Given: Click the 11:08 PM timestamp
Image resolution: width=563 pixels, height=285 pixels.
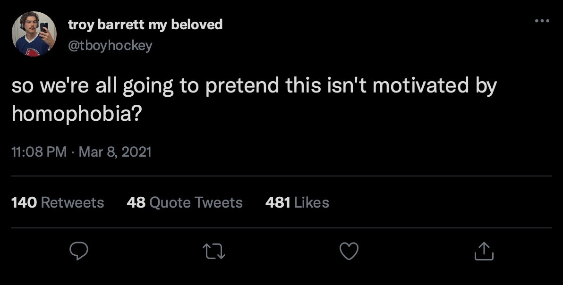Looking at the screenshot, I should (x=39, y=152).
